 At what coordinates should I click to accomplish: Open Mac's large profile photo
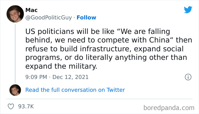(15, 14)
